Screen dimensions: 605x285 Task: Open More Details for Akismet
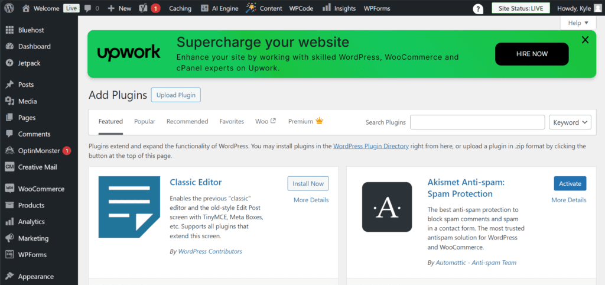click(569, 200)
